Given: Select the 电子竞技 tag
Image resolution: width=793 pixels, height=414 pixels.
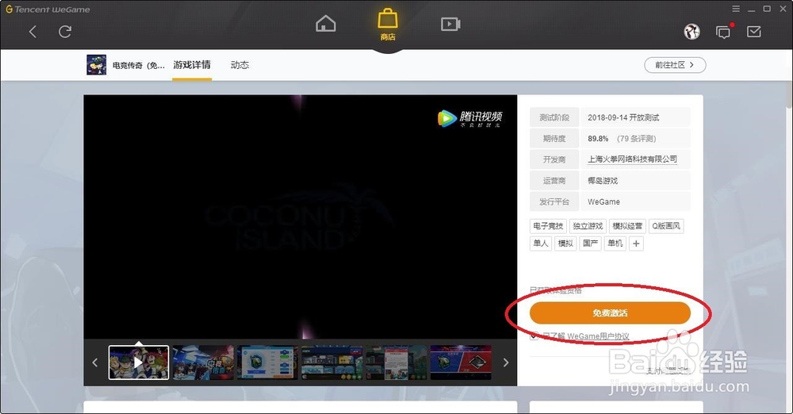Looking at the screenshot, I should 548,226.
